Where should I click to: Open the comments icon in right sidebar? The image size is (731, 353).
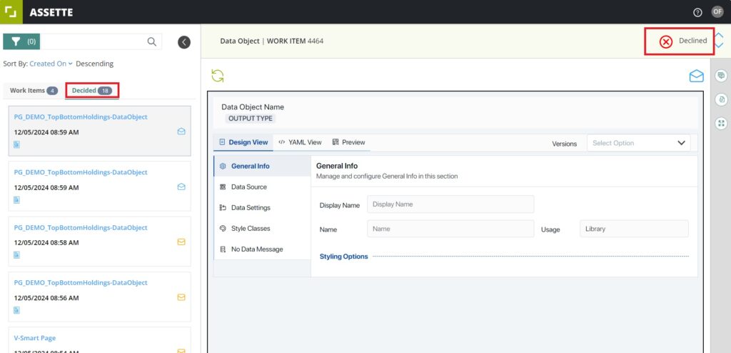(721, 75)
